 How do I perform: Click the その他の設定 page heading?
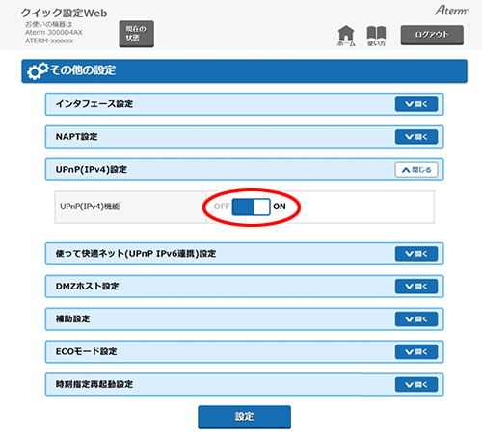pyautogui.click(x=83, y=70)
